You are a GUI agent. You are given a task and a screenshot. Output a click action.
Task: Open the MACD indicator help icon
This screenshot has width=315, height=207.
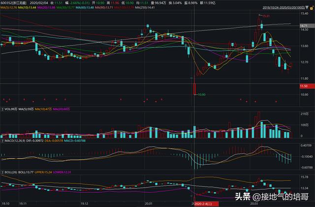(2, 141)
